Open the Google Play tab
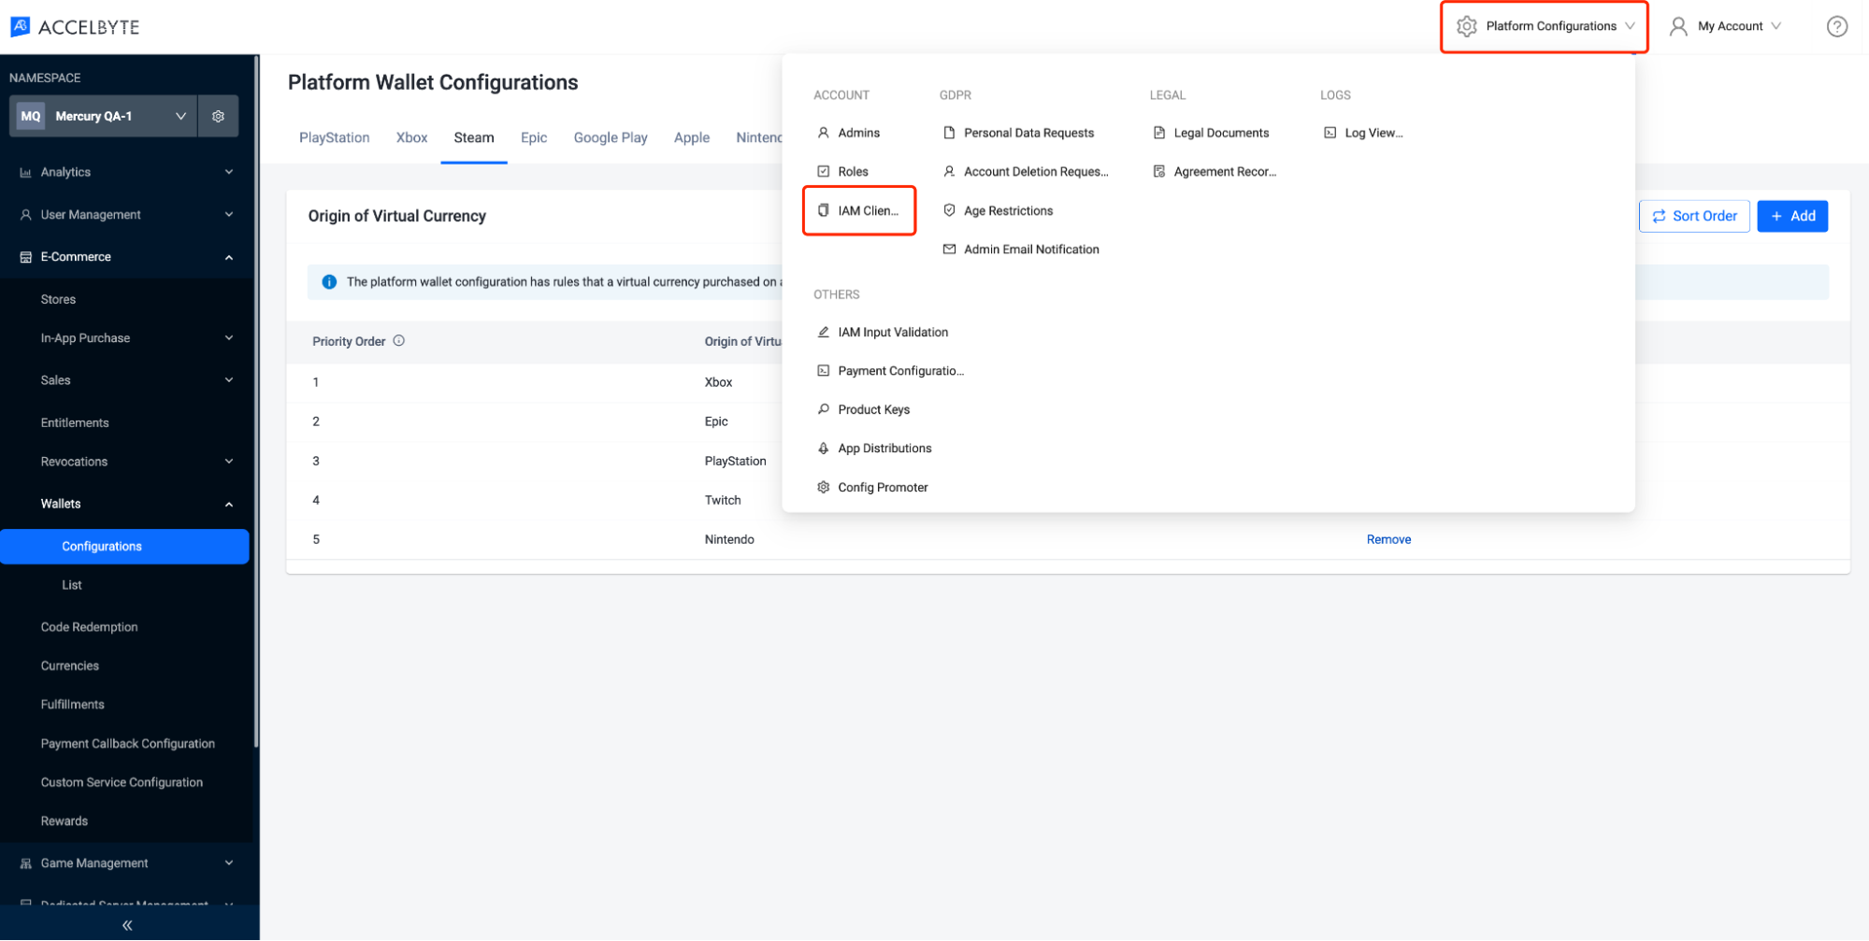Viewport: 1869px width, 941px height. pyautogui.click(x=611, y=137)
